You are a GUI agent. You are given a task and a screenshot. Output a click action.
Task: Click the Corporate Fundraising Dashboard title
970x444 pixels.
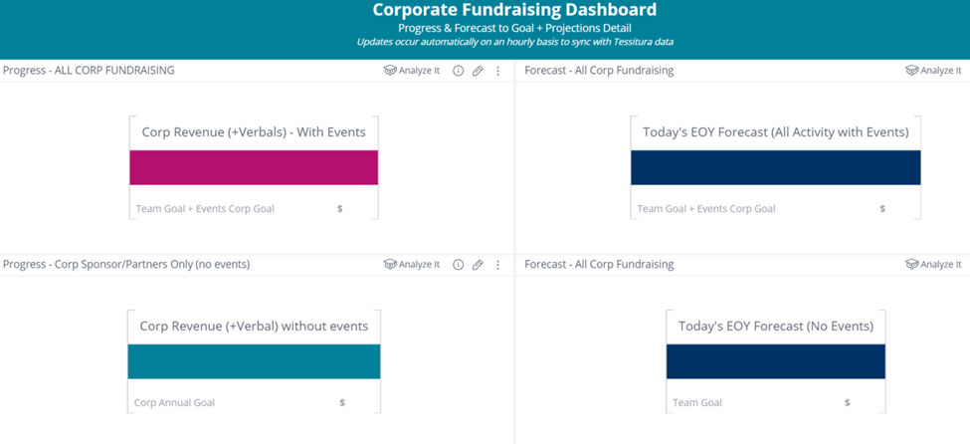pos(514,10)
